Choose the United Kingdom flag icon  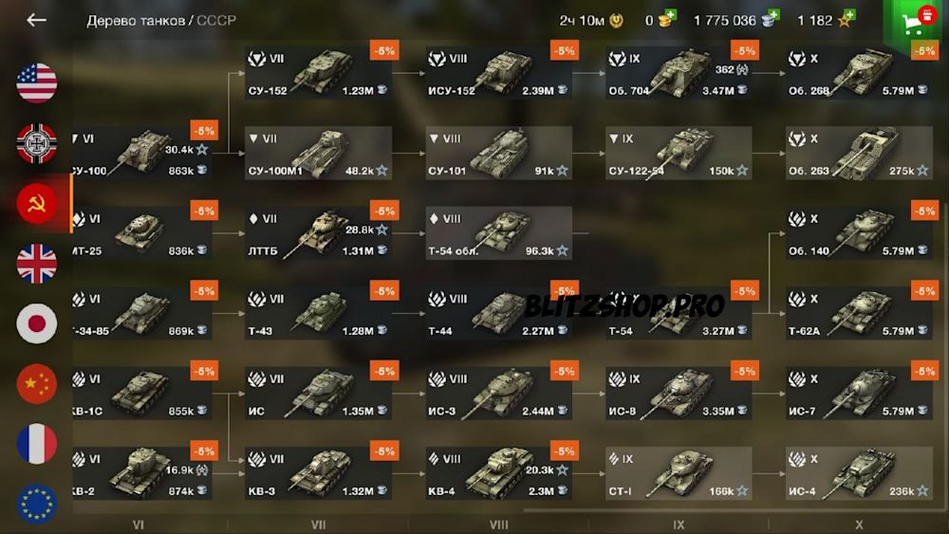(37, 263)
